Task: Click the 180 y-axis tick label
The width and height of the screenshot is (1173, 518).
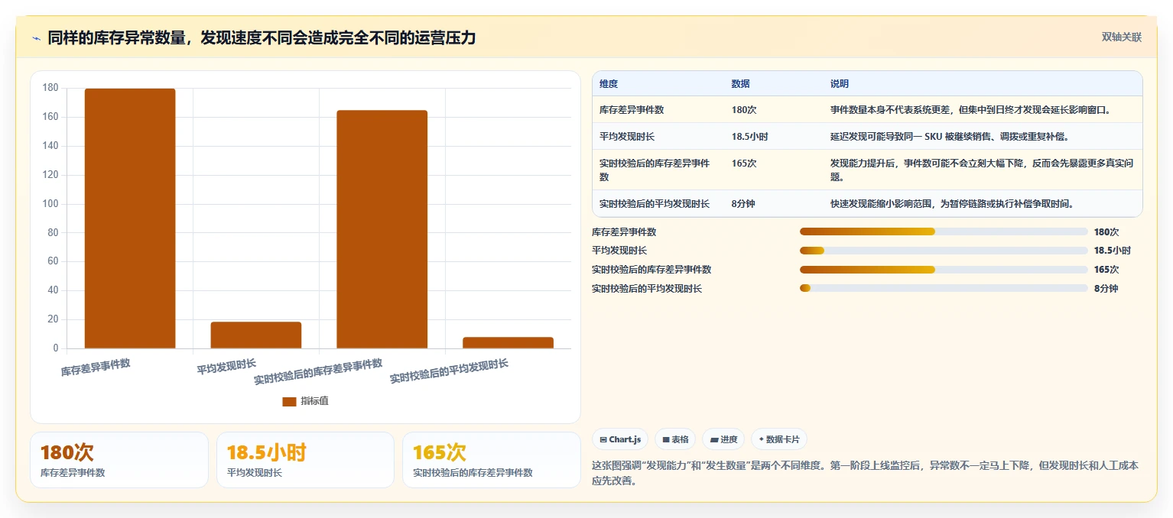Action: [50, 88]
